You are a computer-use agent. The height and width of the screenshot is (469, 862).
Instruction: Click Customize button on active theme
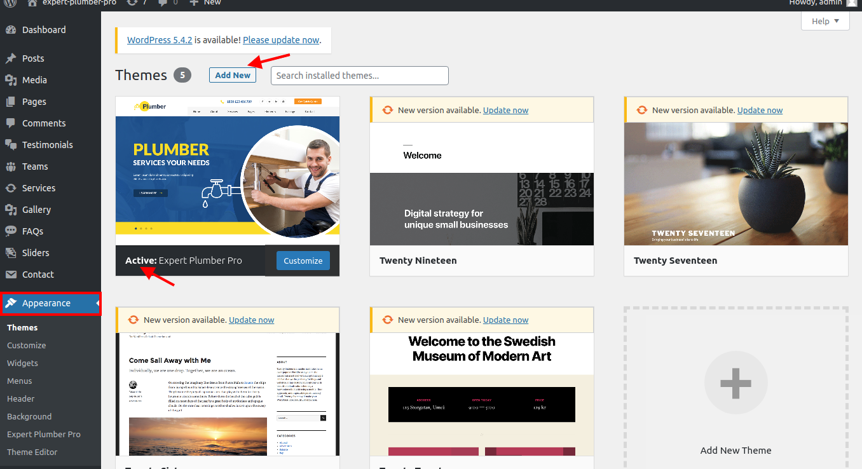tap(303, 261)
